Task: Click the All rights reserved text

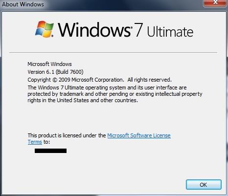Action: pyautogui.click(x=150, y=80)
